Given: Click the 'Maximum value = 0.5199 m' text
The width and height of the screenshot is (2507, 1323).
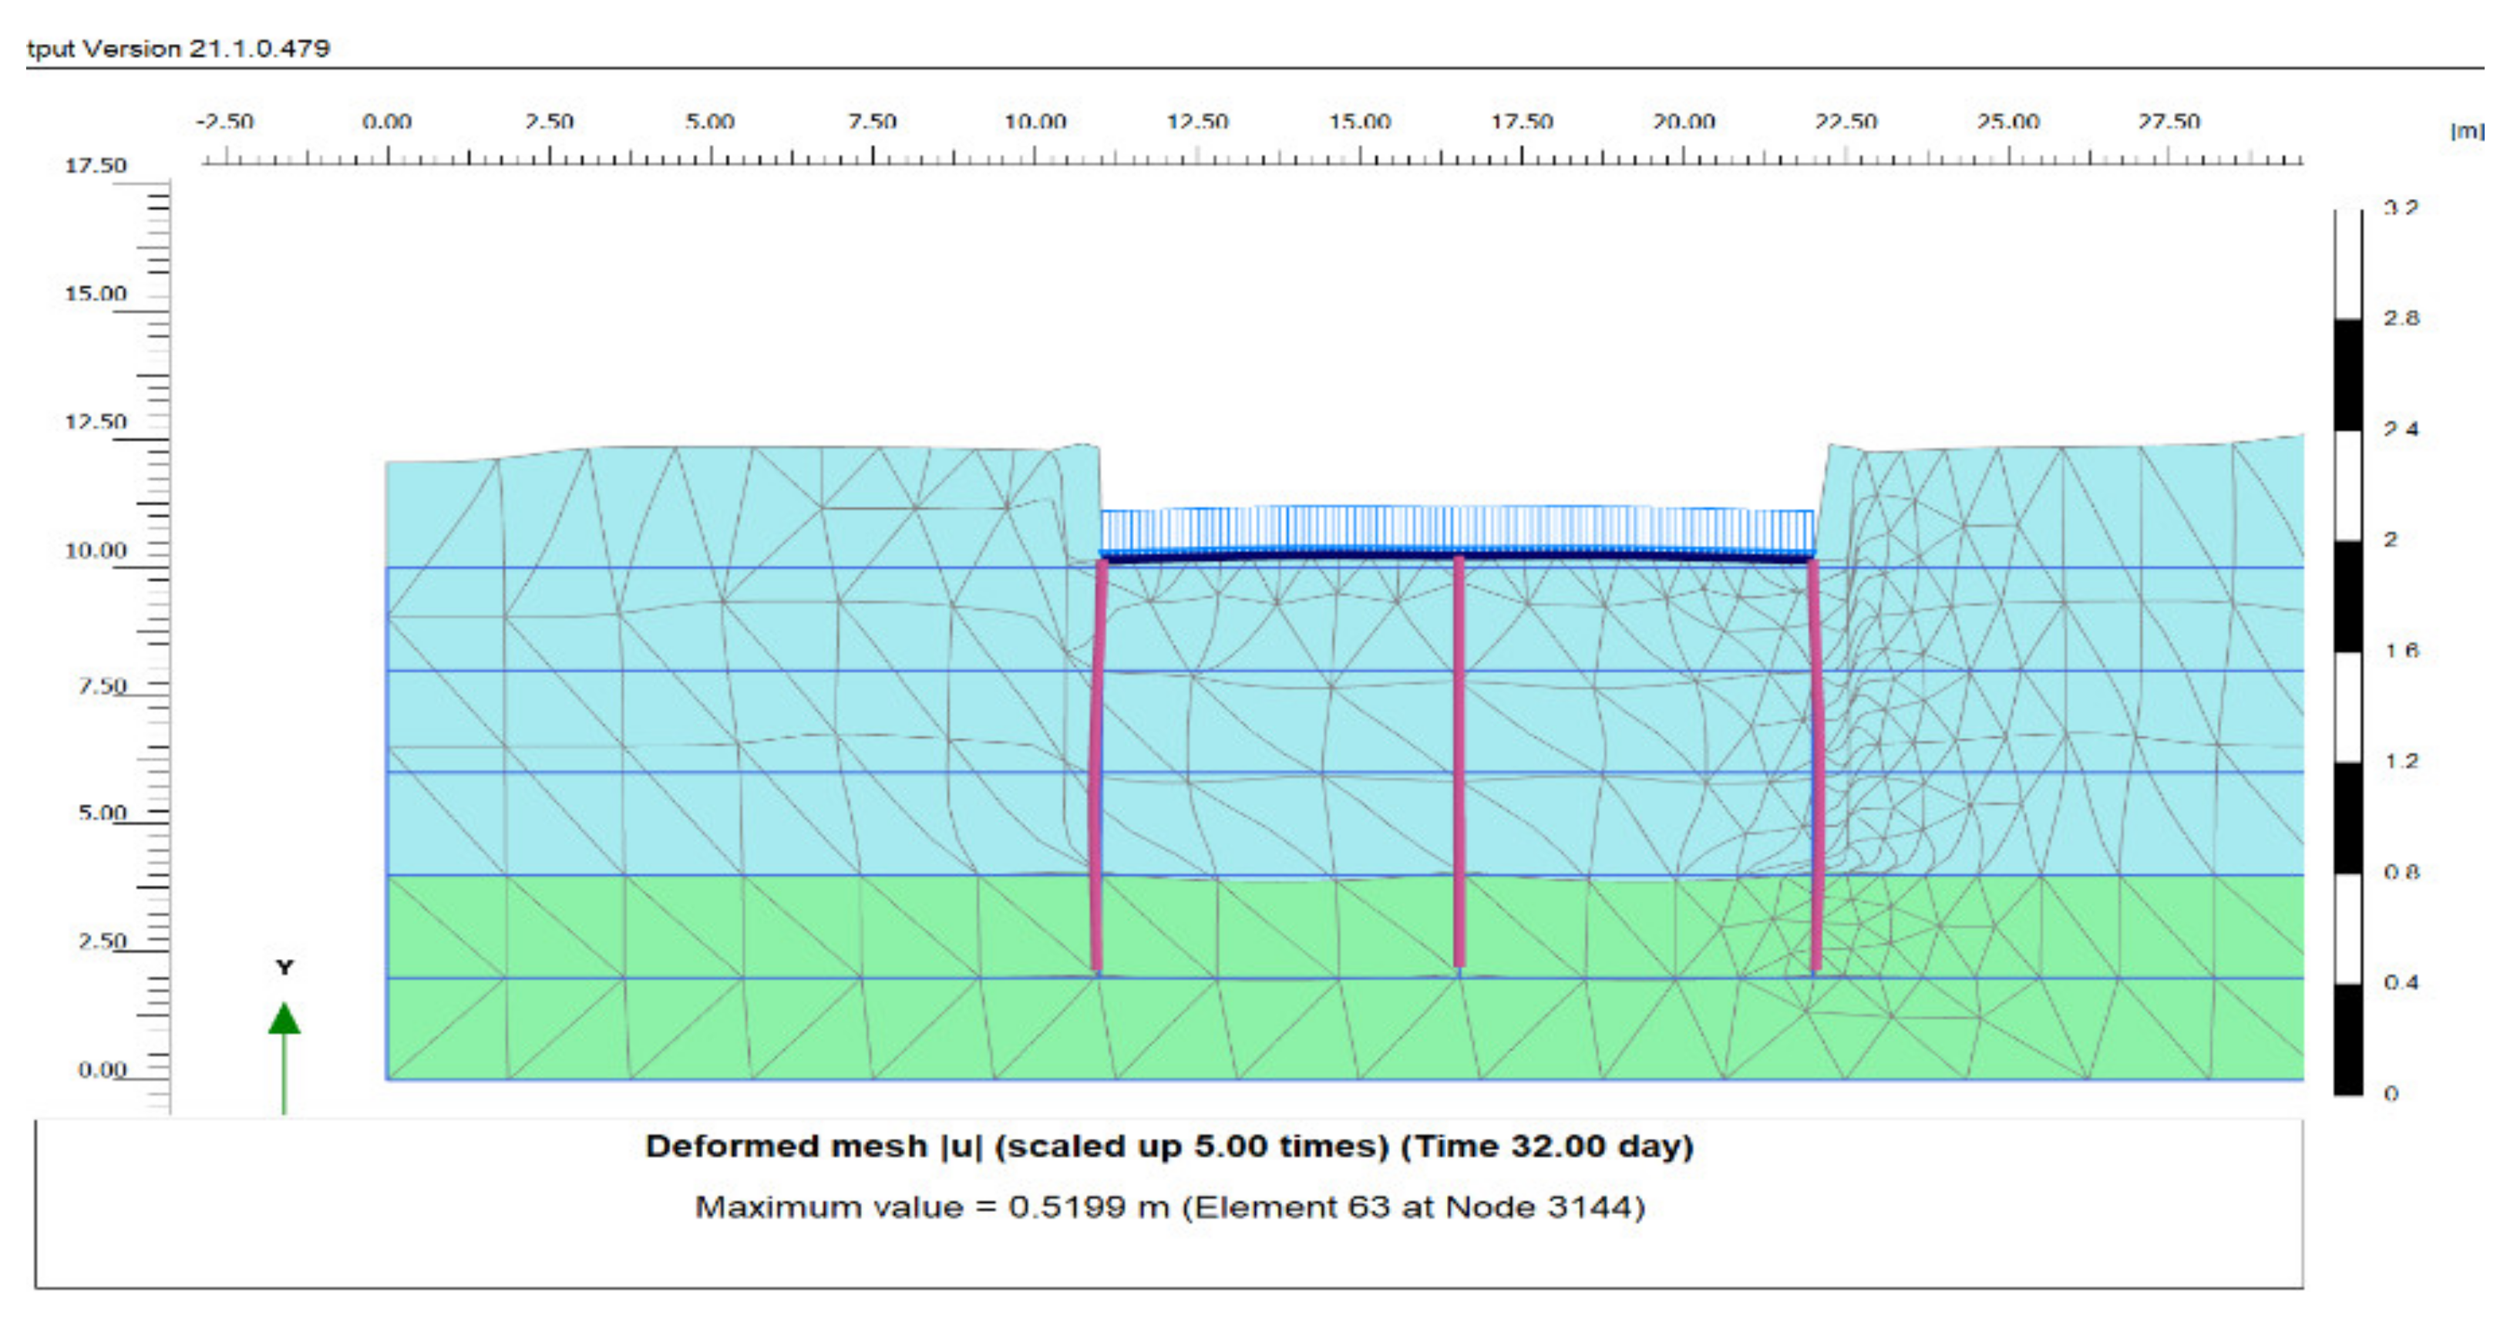Looking at the screenshot, I should pos(1169,1207).
